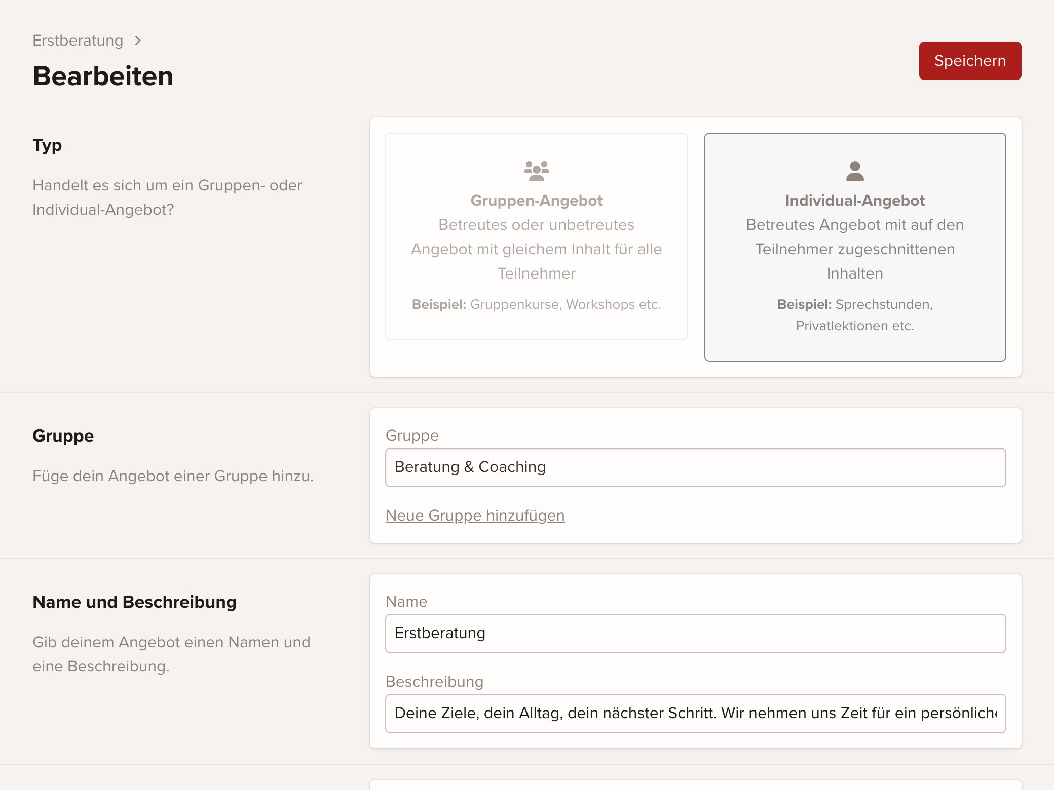This screenshot has width=1054, height=790.
Task: Open the Gruppe dropdown showing Beratung & Coaching
Action: (695, 467)
